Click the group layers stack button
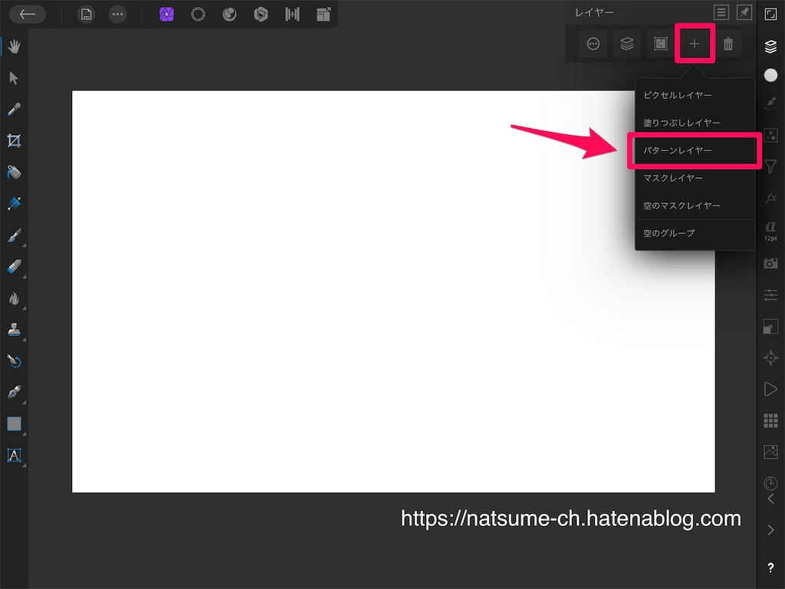This screenshot has width=785, height=589. [x=627, y=44]
